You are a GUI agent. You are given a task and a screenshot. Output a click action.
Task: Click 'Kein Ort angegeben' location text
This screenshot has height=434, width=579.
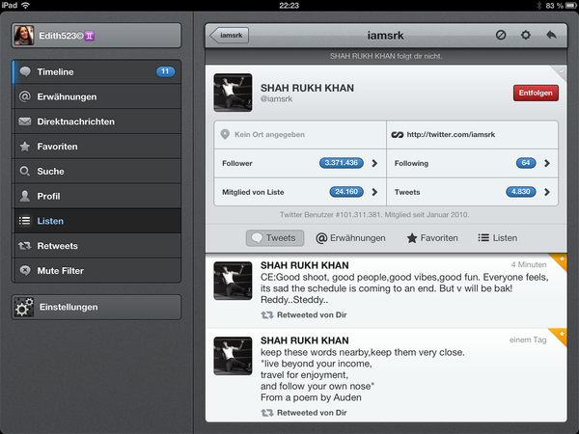[269, 134]
